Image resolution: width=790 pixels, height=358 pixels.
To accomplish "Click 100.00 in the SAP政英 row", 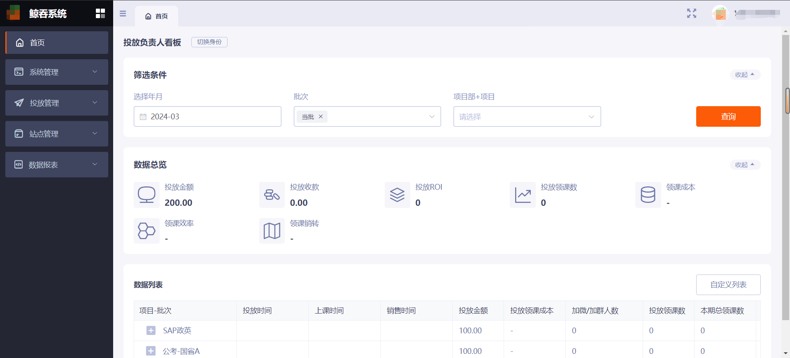I will click(470, 330).
